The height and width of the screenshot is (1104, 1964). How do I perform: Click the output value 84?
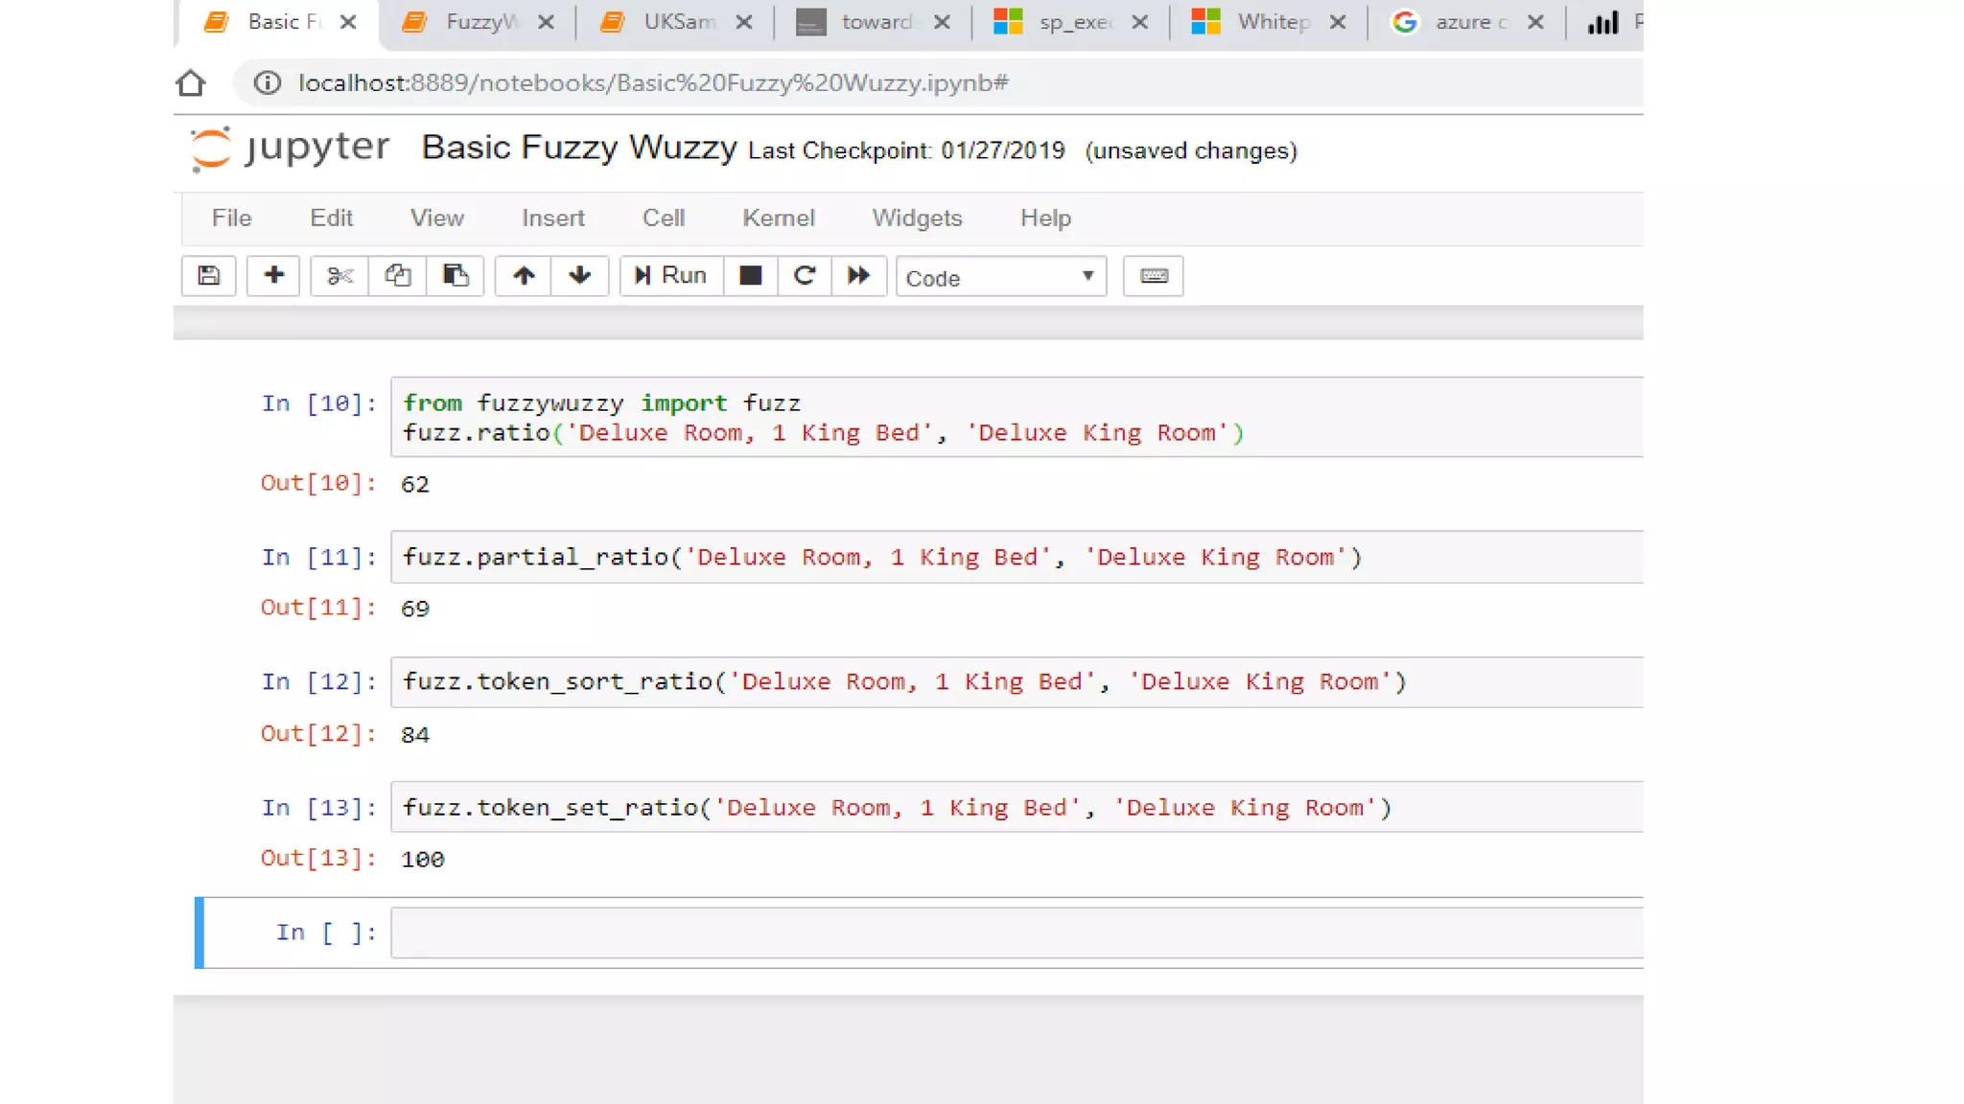[415, 736]
